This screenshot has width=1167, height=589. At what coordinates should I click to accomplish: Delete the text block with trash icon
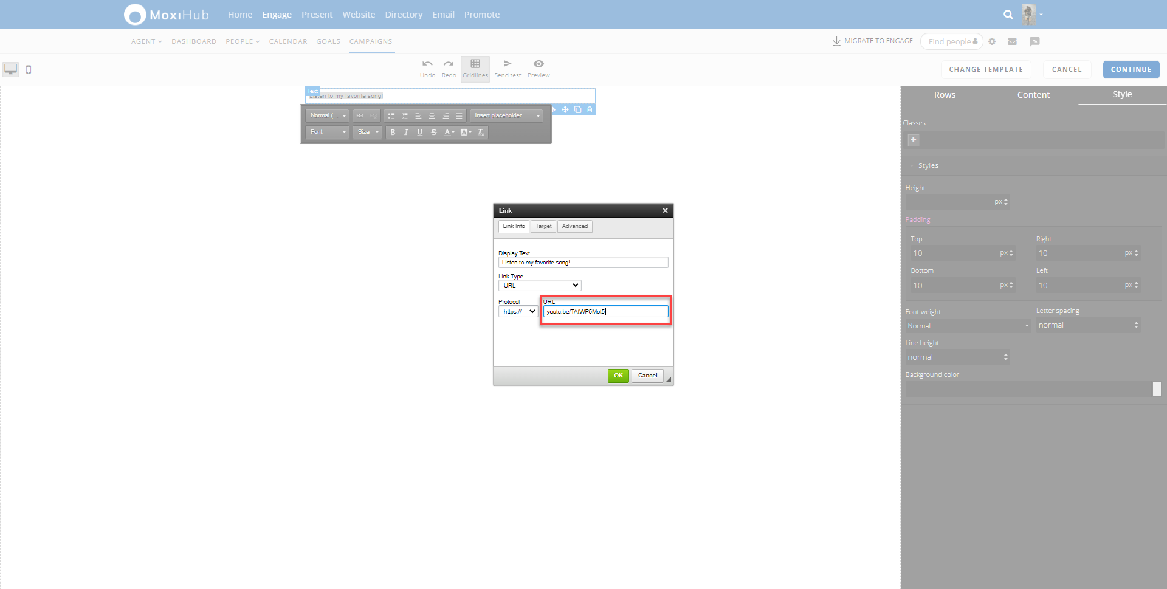pos(590,109)
